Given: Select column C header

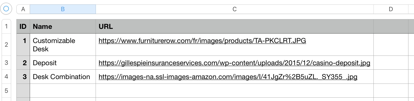Looking at the screenshot, I should [x=235, y=9].
